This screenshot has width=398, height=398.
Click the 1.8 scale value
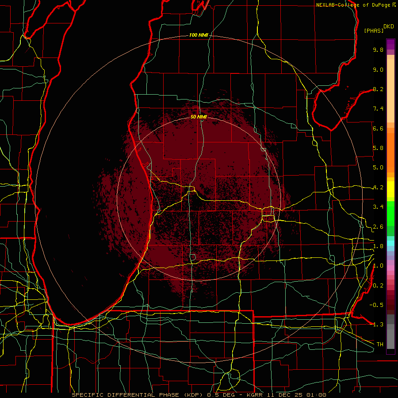point(378,246)
